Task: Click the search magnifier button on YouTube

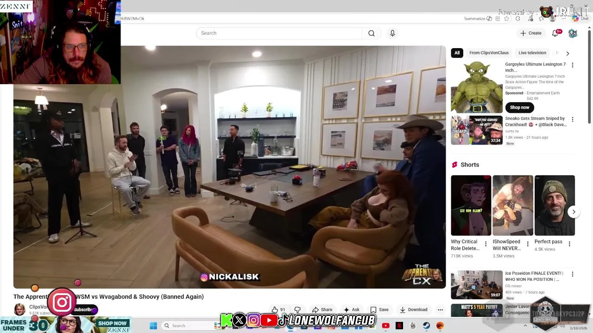Action: 371,33
